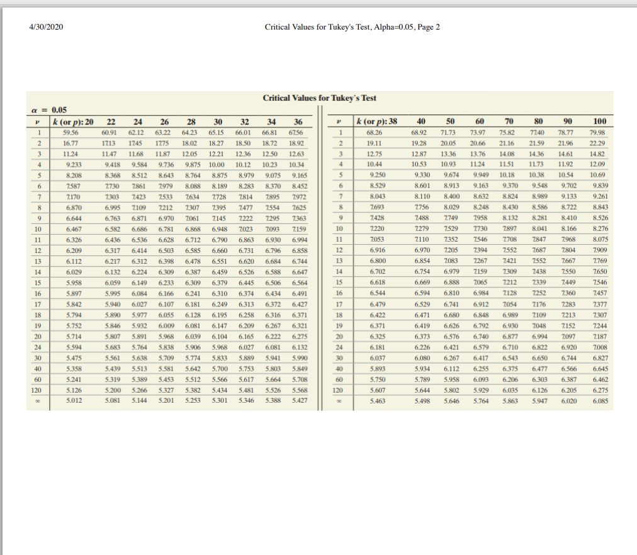Image resolution: width=637 pixels, height=555 pixels.
Task: Click the cell 75.82
Action: (507, 133)
